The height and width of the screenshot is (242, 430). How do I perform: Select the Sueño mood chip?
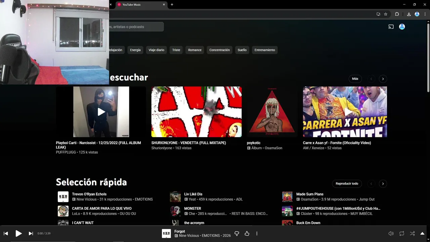coord(242,50)
